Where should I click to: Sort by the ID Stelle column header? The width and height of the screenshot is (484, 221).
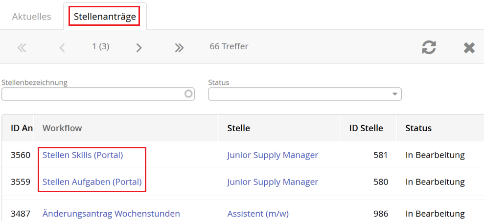pos(366,128)
